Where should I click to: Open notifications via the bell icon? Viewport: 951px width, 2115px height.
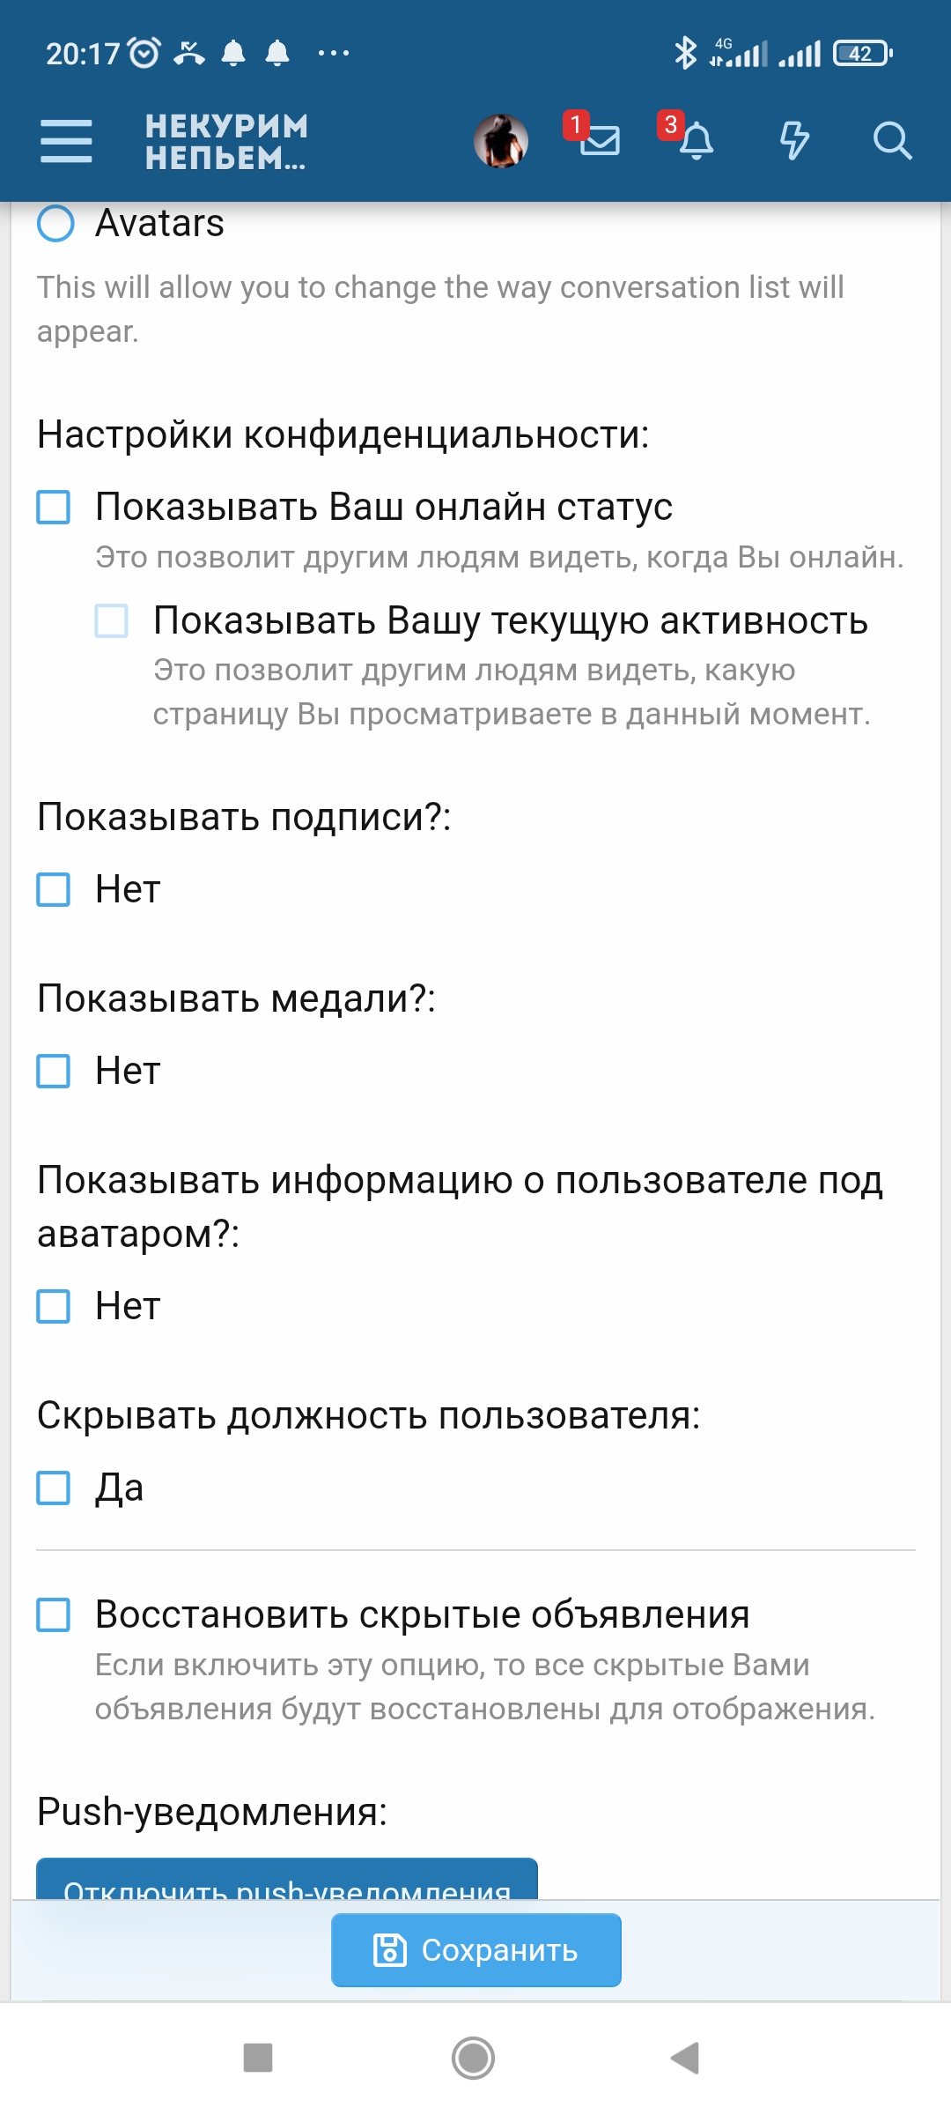coord(696,141)
